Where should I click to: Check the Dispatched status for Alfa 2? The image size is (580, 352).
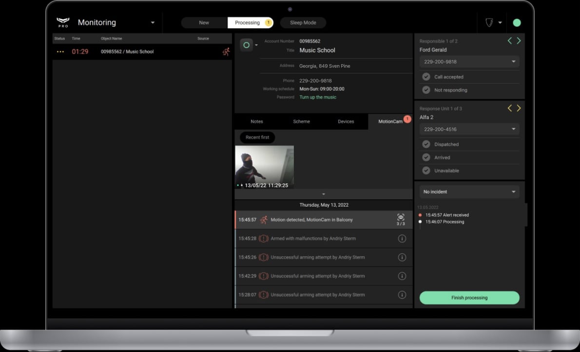426,144
